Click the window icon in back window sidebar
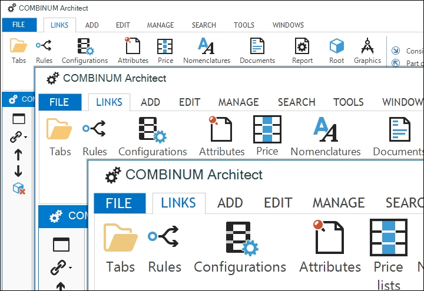This screenshot has height=291, width=424. (x=19, y=119)
